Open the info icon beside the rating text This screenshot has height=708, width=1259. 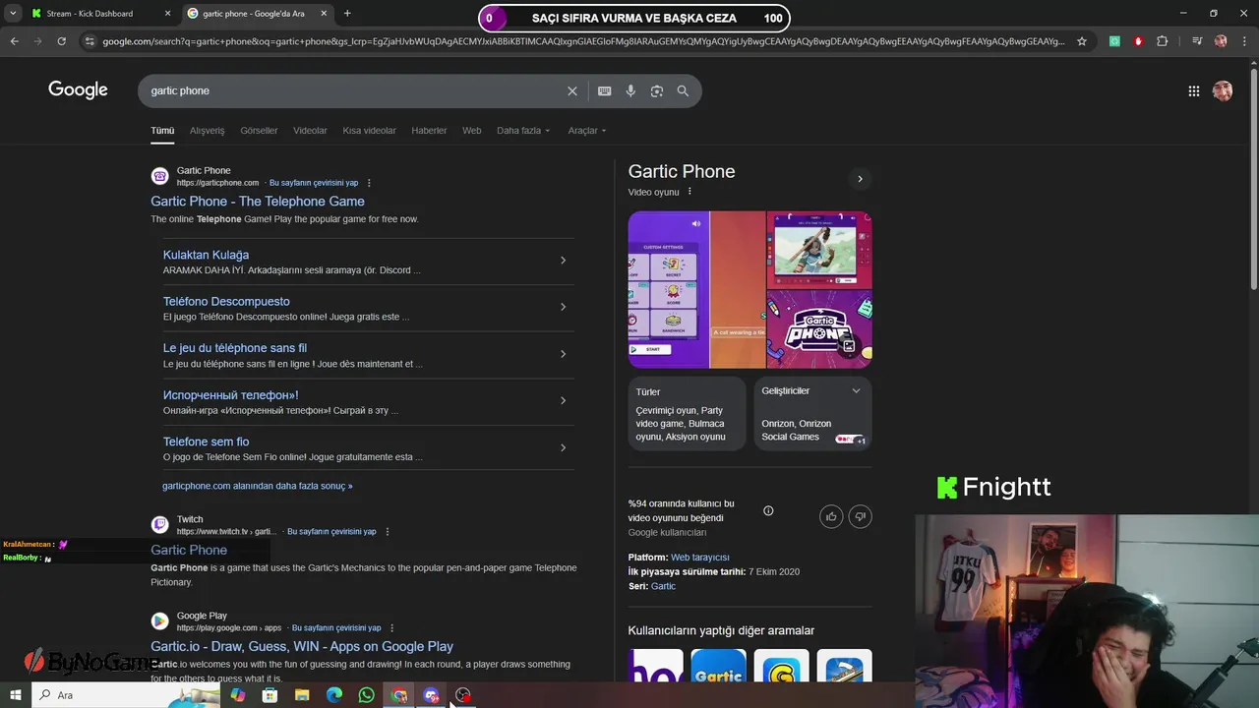[x=768, y=510]
